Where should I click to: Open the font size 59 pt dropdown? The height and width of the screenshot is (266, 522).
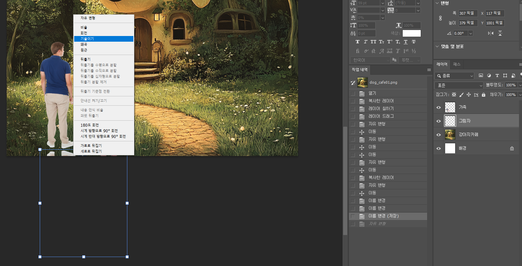point(383,3)
